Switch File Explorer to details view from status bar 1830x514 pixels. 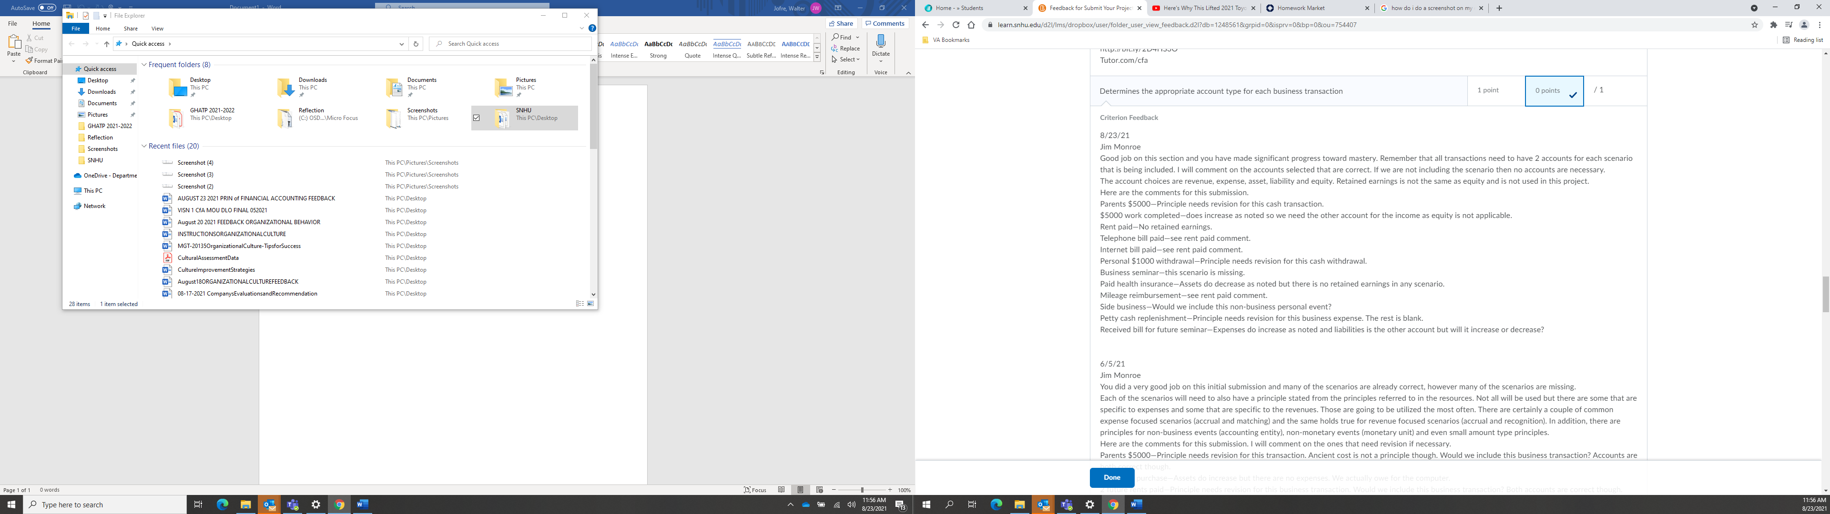coord(579,304)
